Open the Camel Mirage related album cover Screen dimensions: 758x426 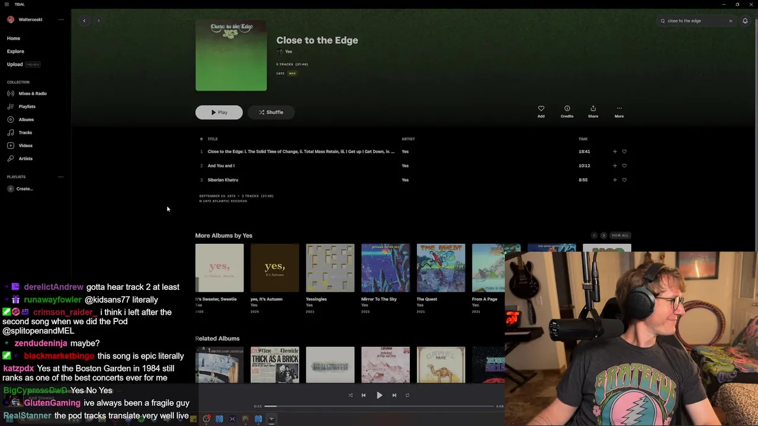(x=441, y=365)
